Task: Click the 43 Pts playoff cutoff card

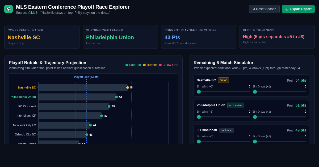Action: coord(199,37)
